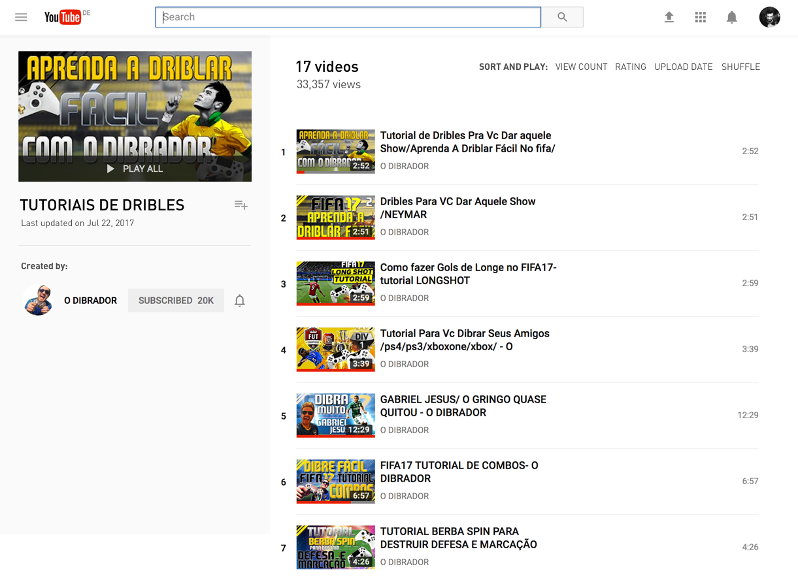This screenshot has height=577, width=798.
Task: Click O DIBRADOR under the LONGSHOT video
Action: 405,298
